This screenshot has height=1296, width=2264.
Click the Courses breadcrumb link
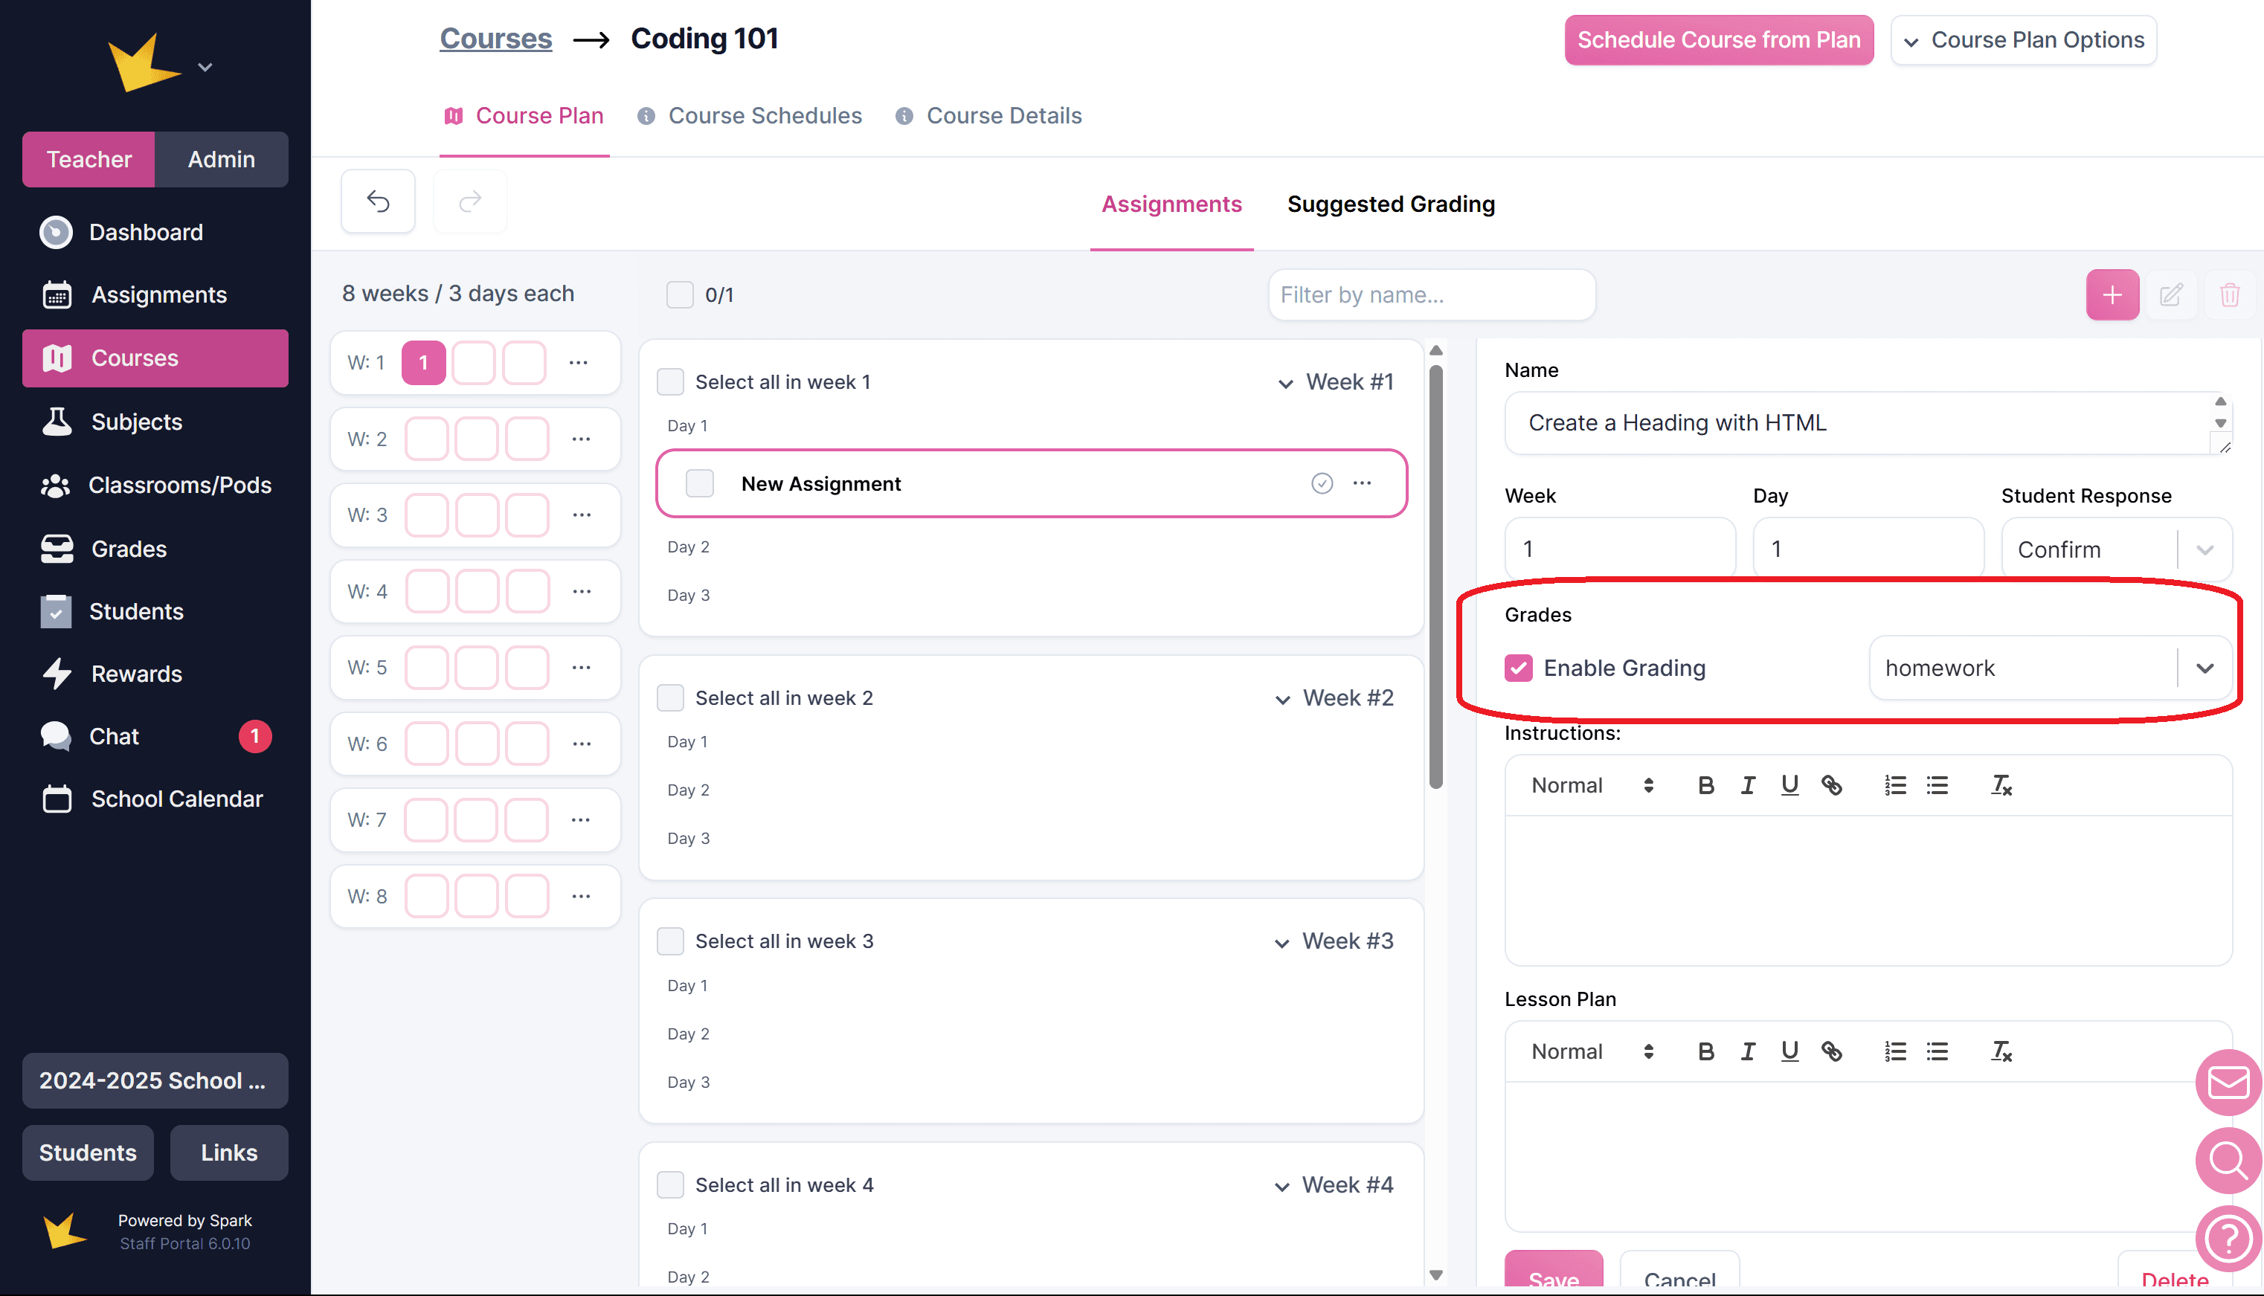(495, 38)
